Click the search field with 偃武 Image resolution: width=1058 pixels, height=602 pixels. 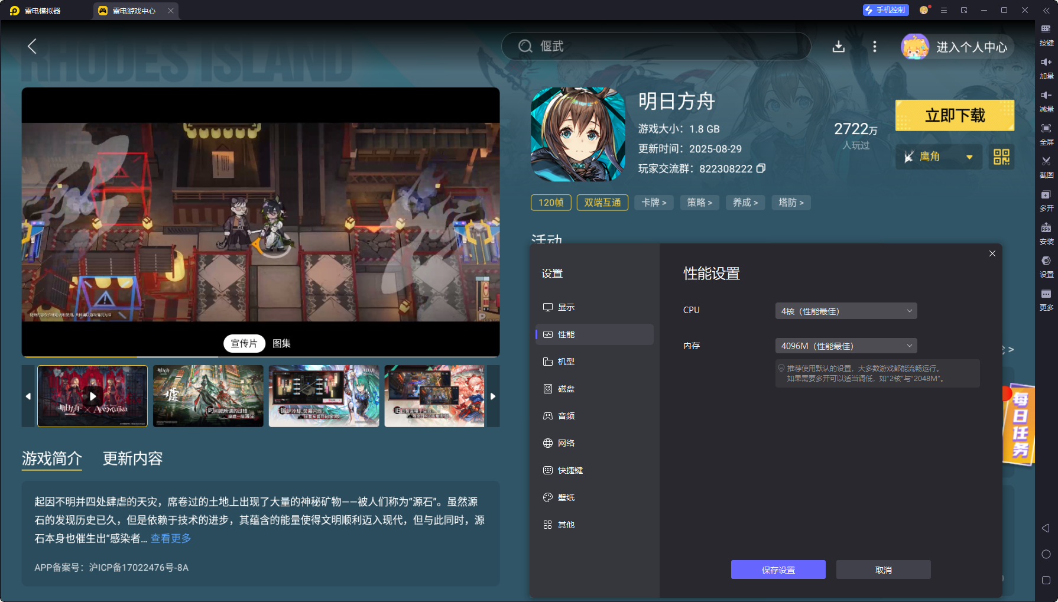[x=656, y=46]
